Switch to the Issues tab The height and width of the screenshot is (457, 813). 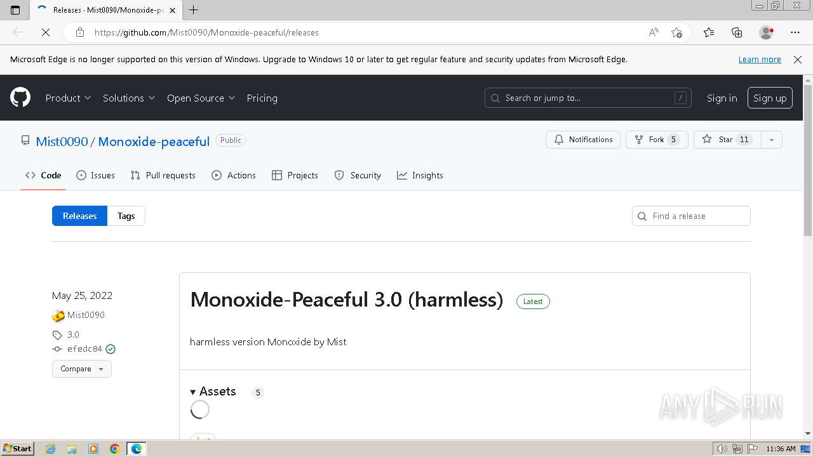click(95, 175)
